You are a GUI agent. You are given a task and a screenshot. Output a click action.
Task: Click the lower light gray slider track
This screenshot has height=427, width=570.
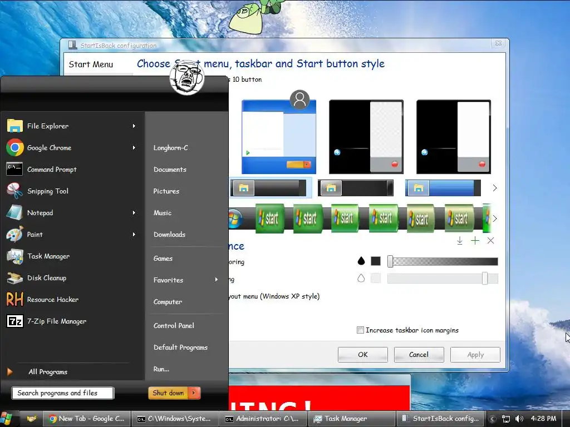coord(443,279)
